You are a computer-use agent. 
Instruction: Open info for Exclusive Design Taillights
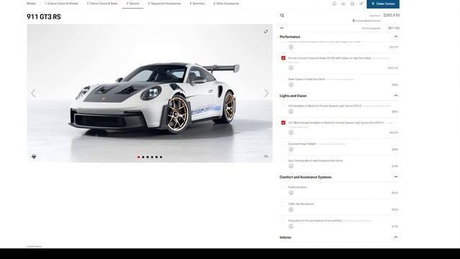point(291,150)
